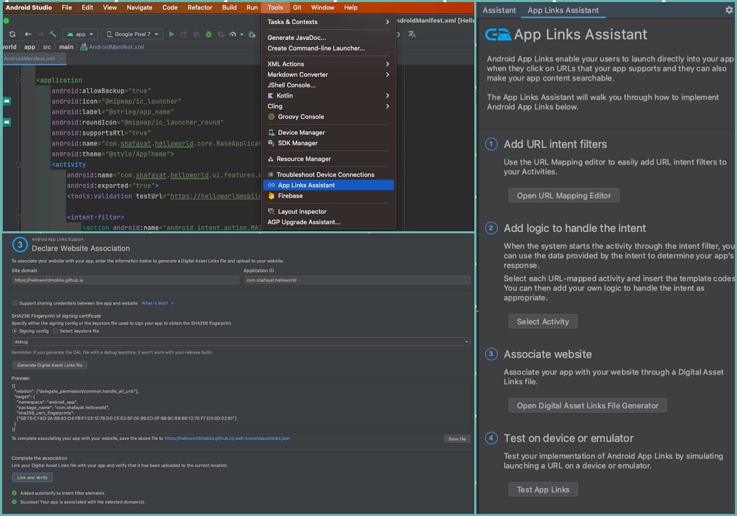Open the Navigate menu
Image resolution: width=737 pixels, height=516 pixels.
point(140,7)
